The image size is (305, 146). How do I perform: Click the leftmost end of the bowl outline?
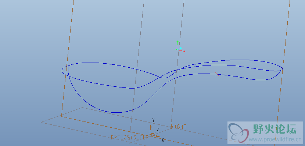tap(62, 71)
